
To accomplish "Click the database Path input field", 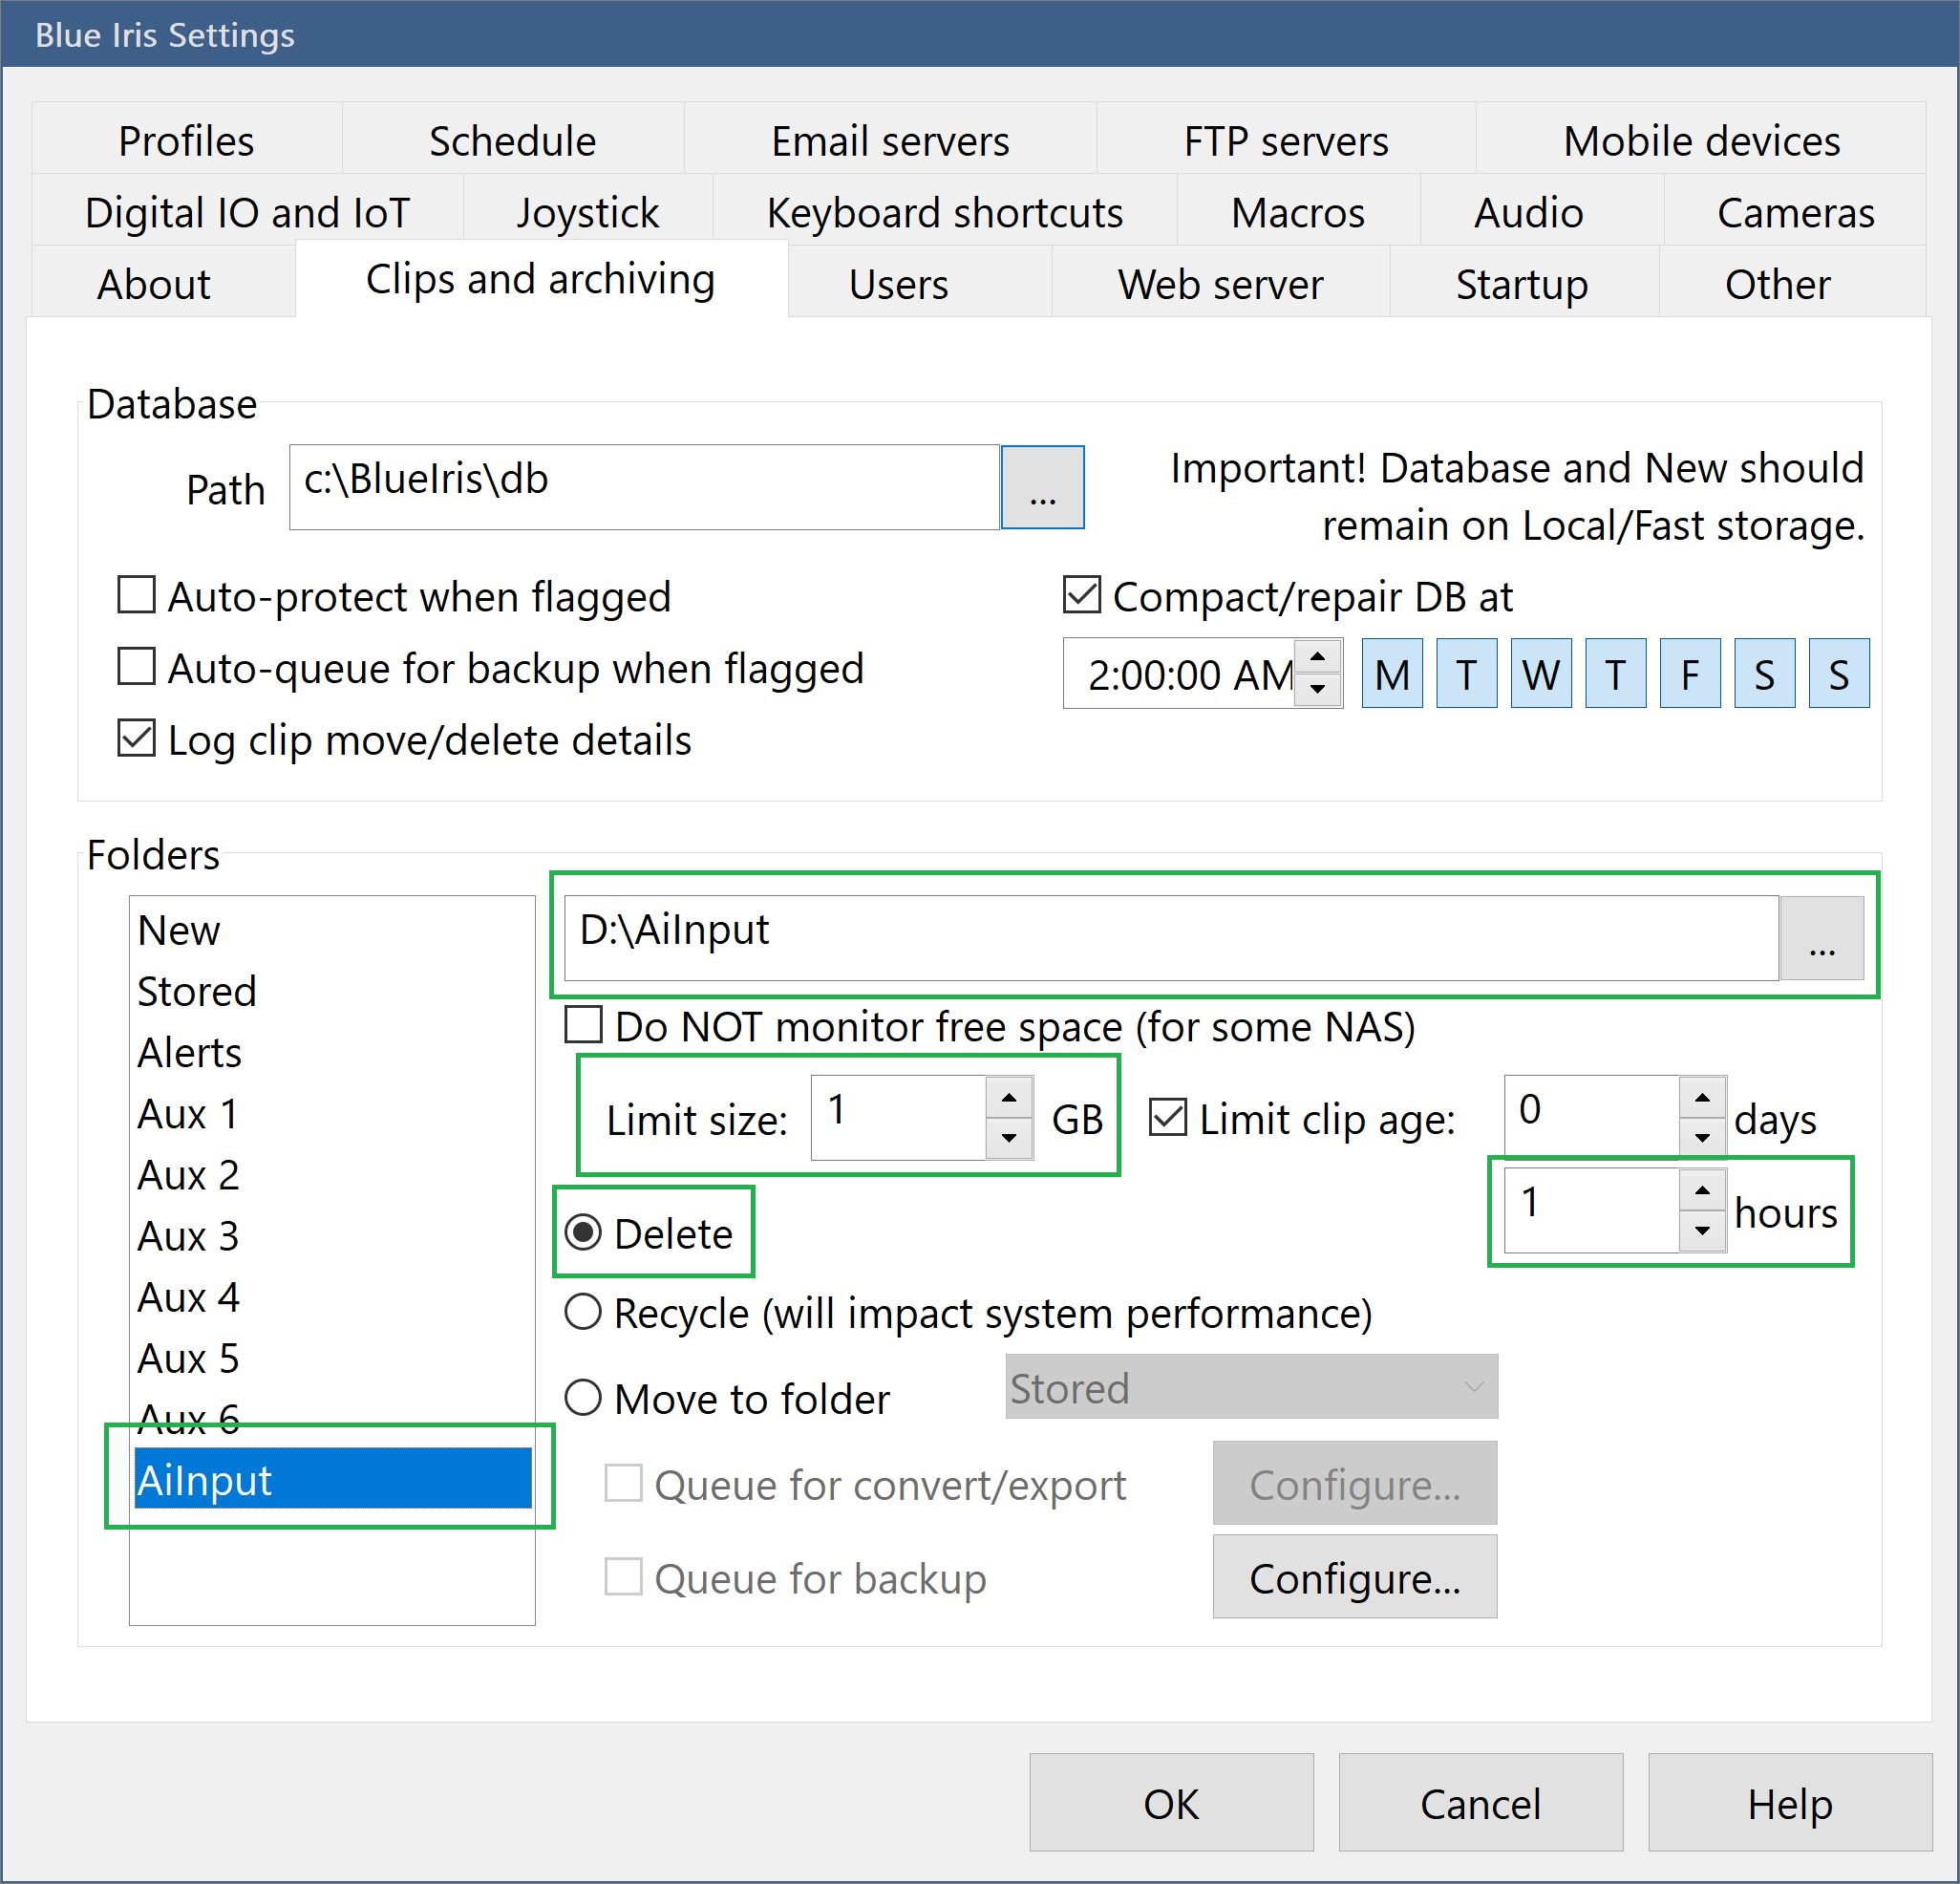I will (x=644, y=487).
